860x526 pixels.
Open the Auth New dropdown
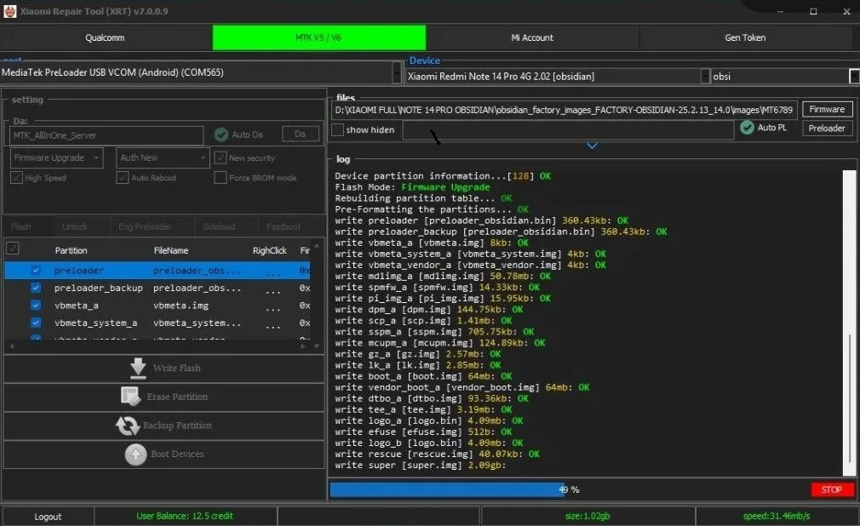click(x=163, y=158)
